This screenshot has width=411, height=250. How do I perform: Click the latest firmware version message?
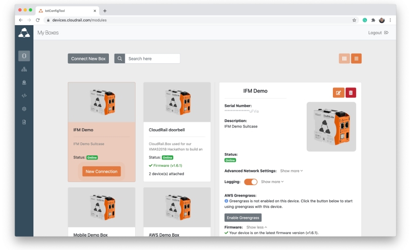274,233
